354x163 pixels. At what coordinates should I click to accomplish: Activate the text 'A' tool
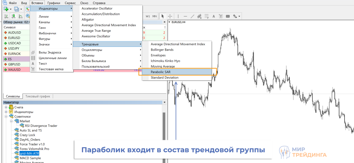tap(214, 16)
